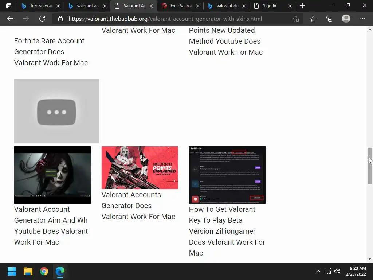Open the browser profile avatar

click(x=346, y=19)
